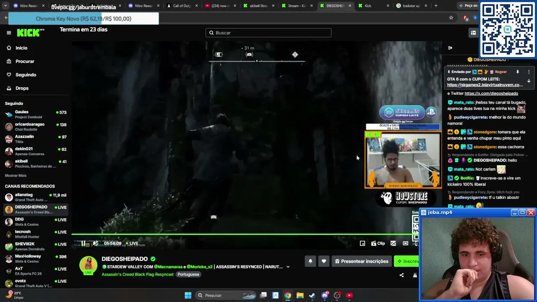Click the Kick logo
Viewport: 537px width, 302px height.
pos(30,33)
